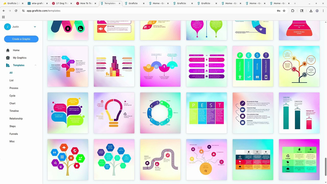This screenshot has width=327, height=184.
Task: Select Templates in the sidebar
Action: tap(19, 65)
